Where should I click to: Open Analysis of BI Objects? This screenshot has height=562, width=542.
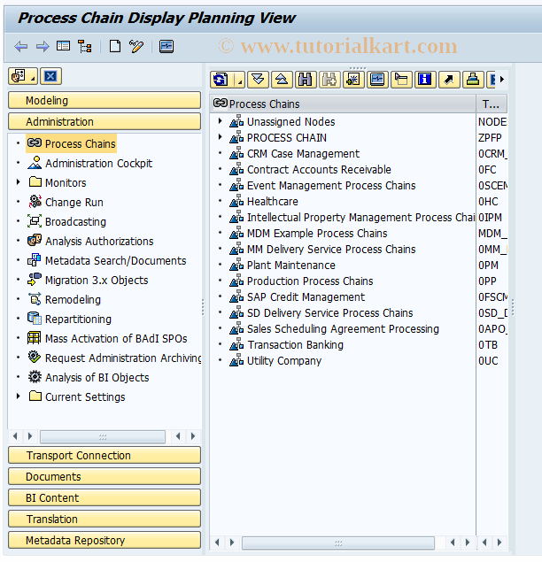(97, 377)
